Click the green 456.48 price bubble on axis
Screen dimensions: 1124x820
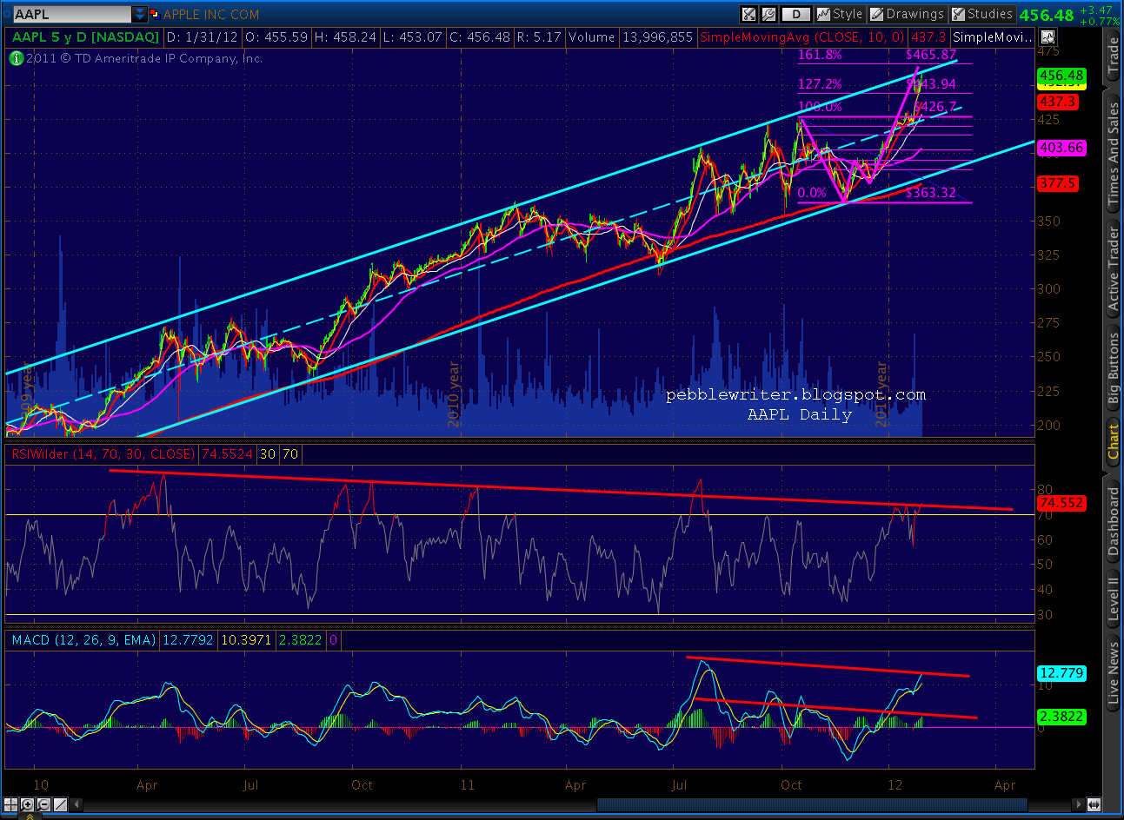(1061, 76)
